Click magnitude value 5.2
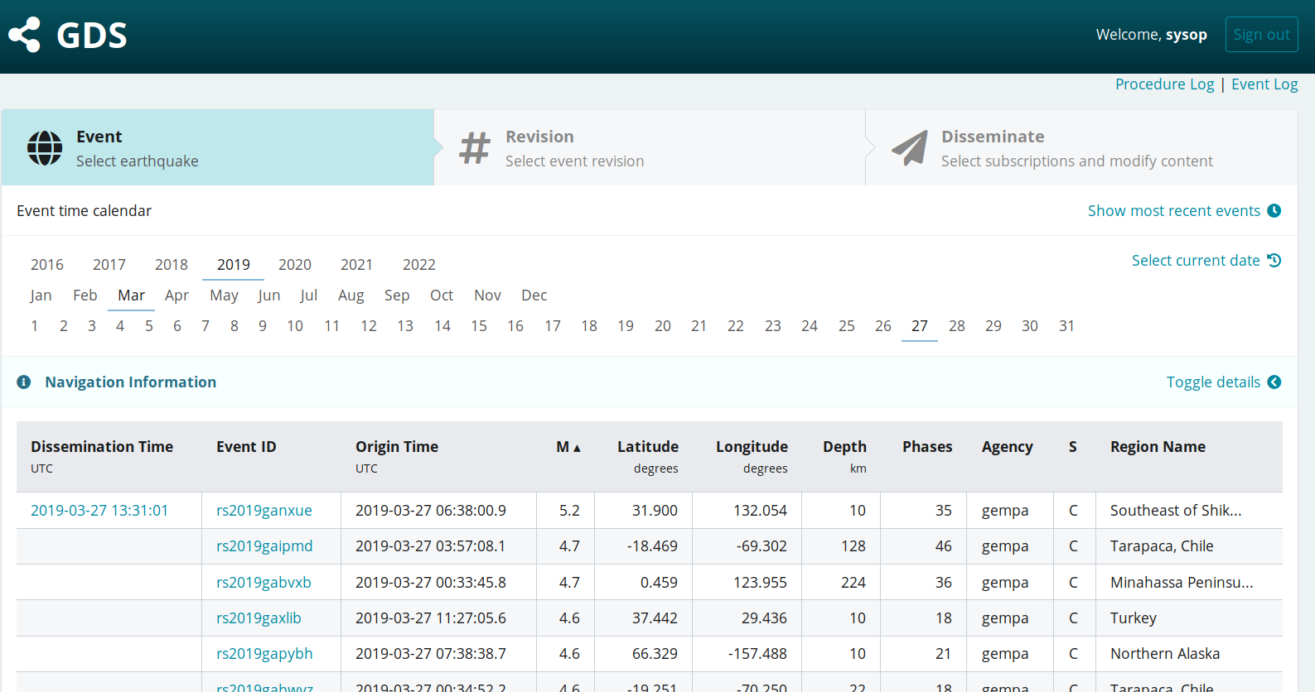This screenshot has height=692, width=1315. click(569, 511)
